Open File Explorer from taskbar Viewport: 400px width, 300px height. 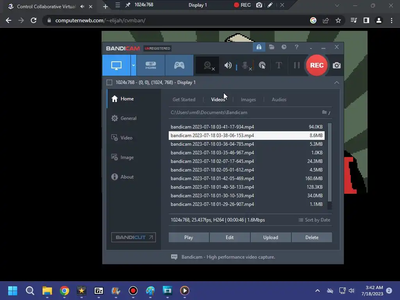[47, 291]
